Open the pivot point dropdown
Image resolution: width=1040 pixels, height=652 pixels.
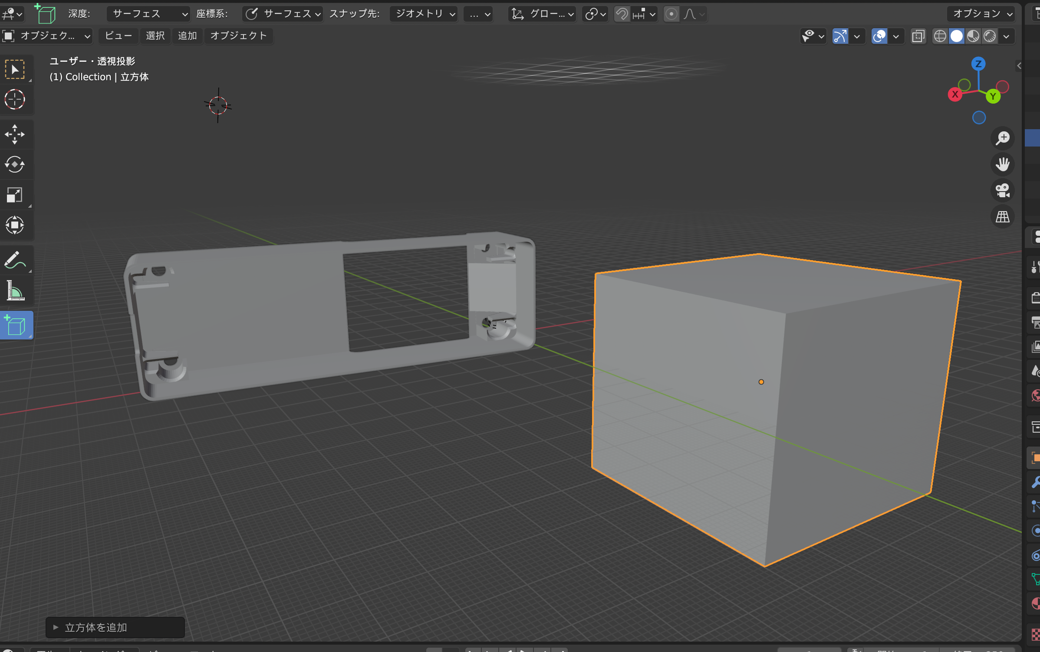[595, 14]
